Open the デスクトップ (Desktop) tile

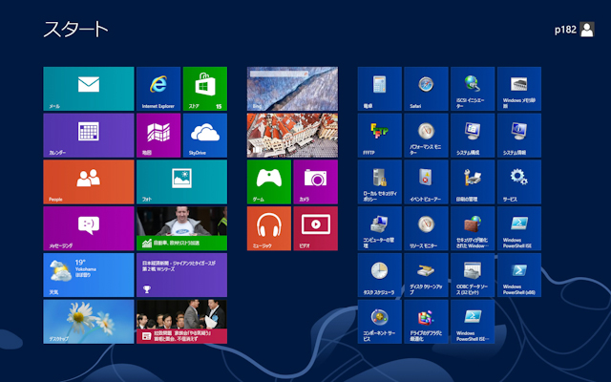pyautogui.click(x=89, y=322)
